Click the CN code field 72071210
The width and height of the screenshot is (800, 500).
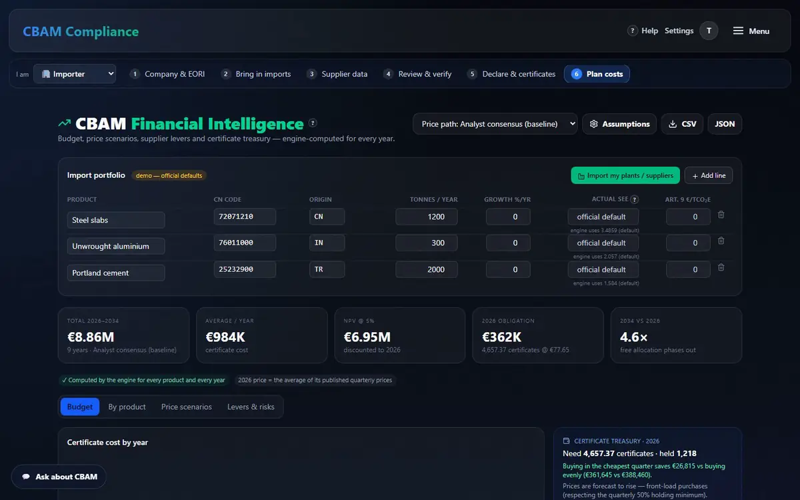245,217
